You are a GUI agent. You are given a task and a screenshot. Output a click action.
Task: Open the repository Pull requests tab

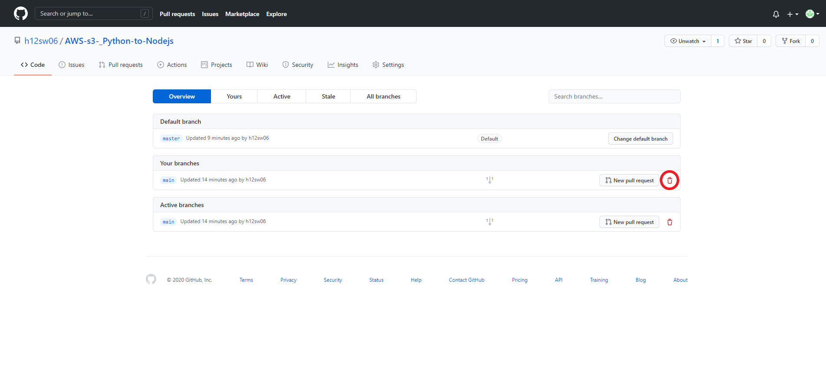coord(121,65)
